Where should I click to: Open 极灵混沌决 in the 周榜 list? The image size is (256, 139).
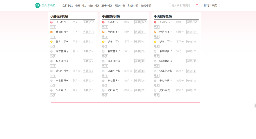(62, 61)
